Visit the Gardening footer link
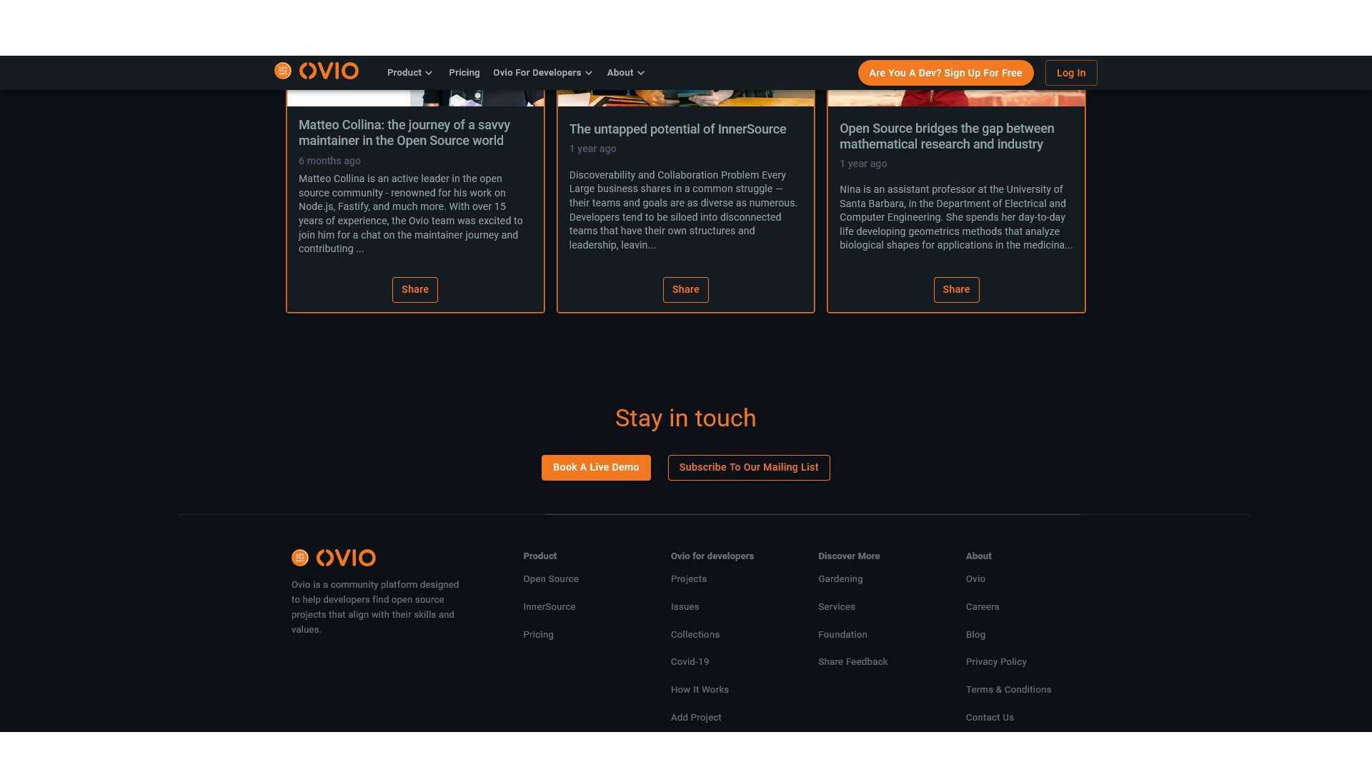 (840, 579)
